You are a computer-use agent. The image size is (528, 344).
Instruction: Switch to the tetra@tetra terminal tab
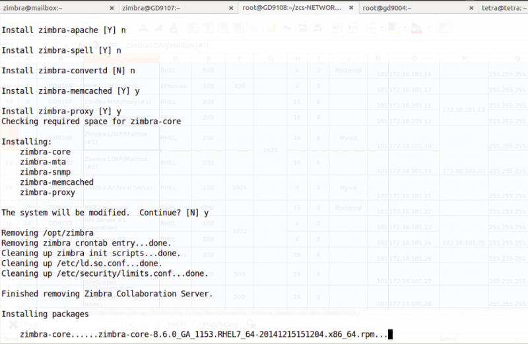click(x=504, y=8)
